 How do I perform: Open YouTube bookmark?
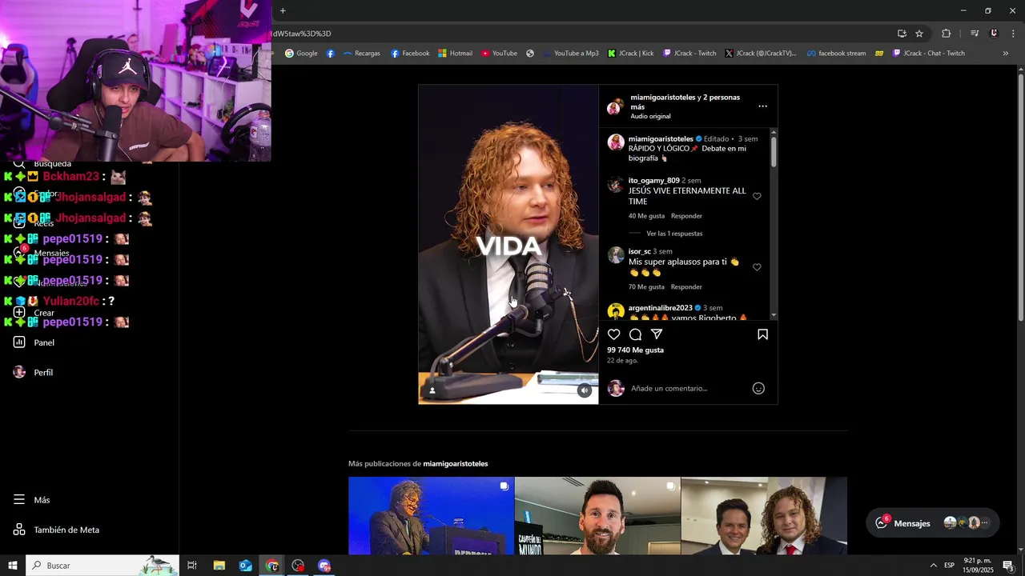tap(499, 54)
